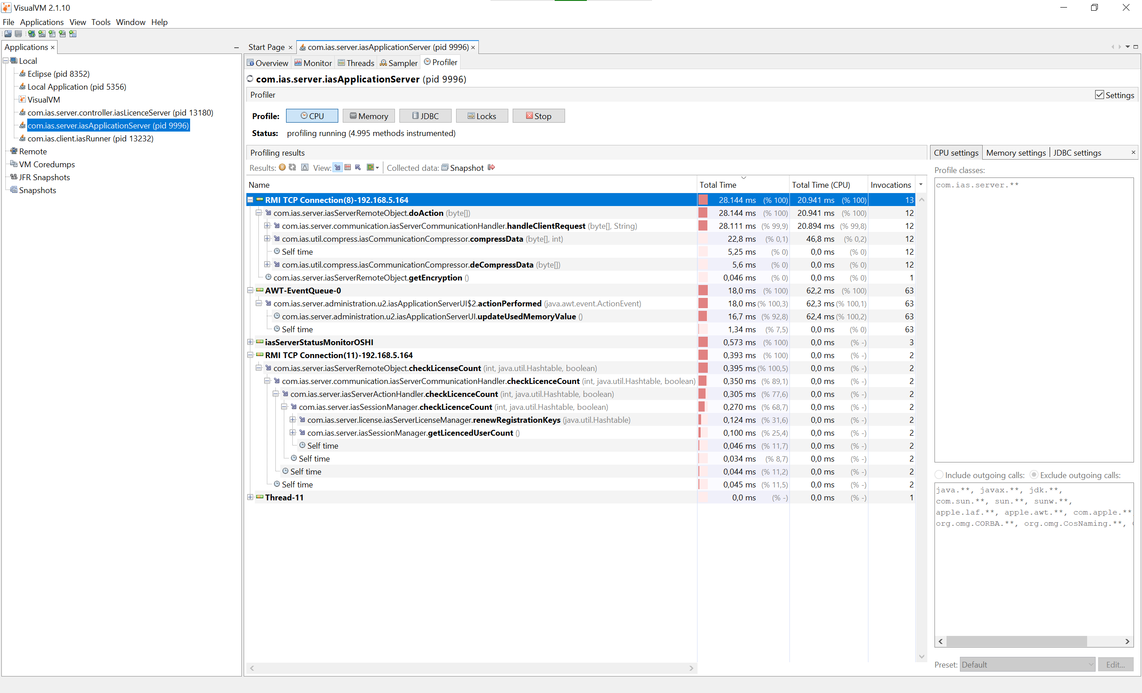Click the Eclipse (pid 8352) application icon
The height and width of the screenshot is (693, 1142).
click(22, 74)
